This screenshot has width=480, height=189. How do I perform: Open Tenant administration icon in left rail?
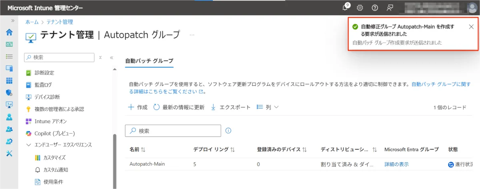9,142
